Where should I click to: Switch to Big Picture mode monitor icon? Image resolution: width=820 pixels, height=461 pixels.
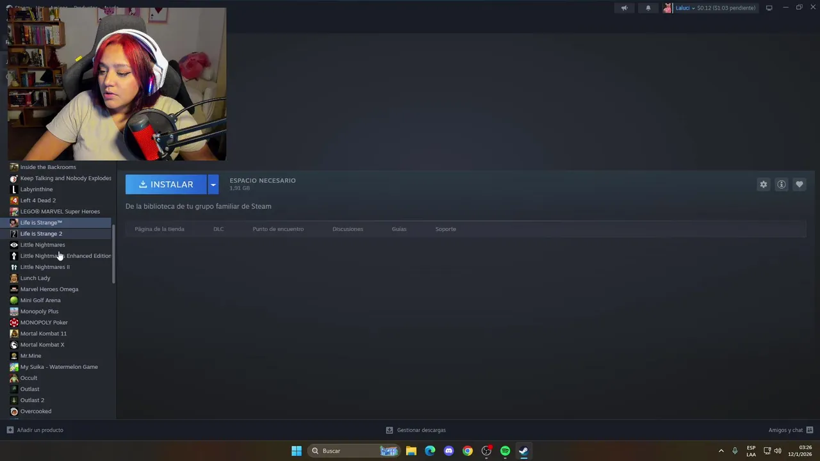[x=769, y=8]
